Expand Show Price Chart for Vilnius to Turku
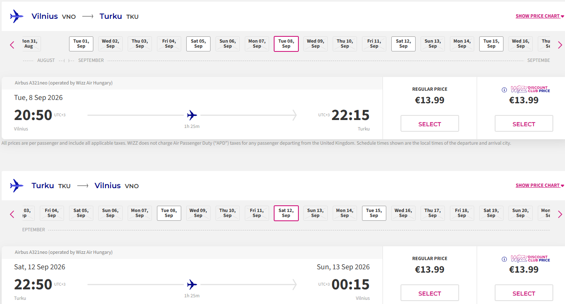Viewport: 565px width, 304px height. [540, 16]
